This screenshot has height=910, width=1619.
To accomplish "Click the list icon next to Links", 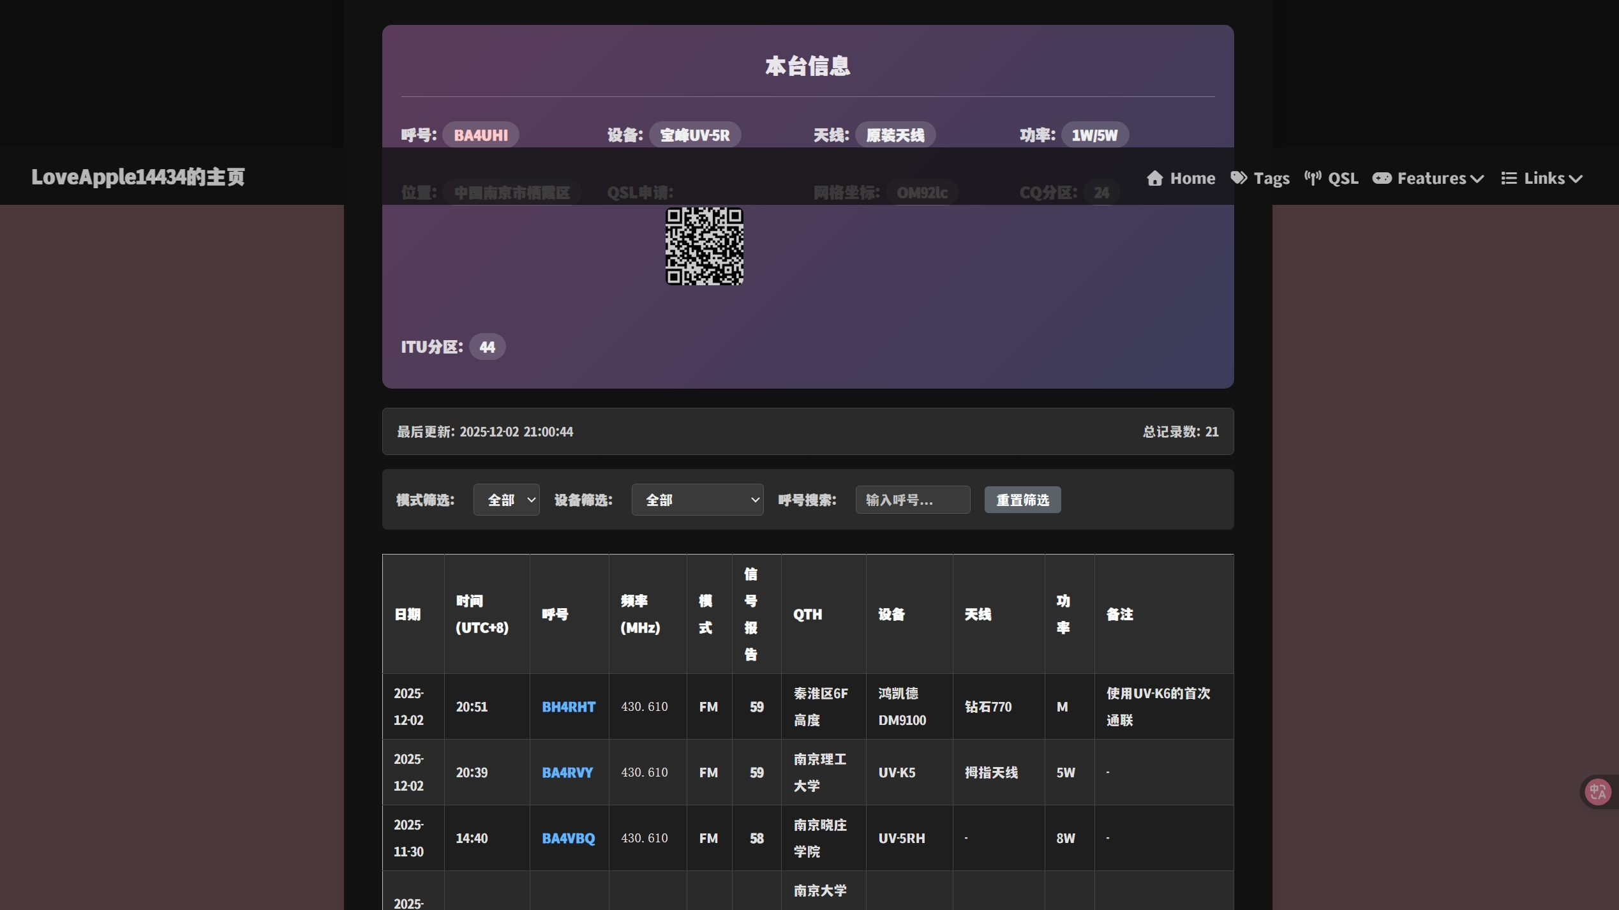I will click(1509, 177).
